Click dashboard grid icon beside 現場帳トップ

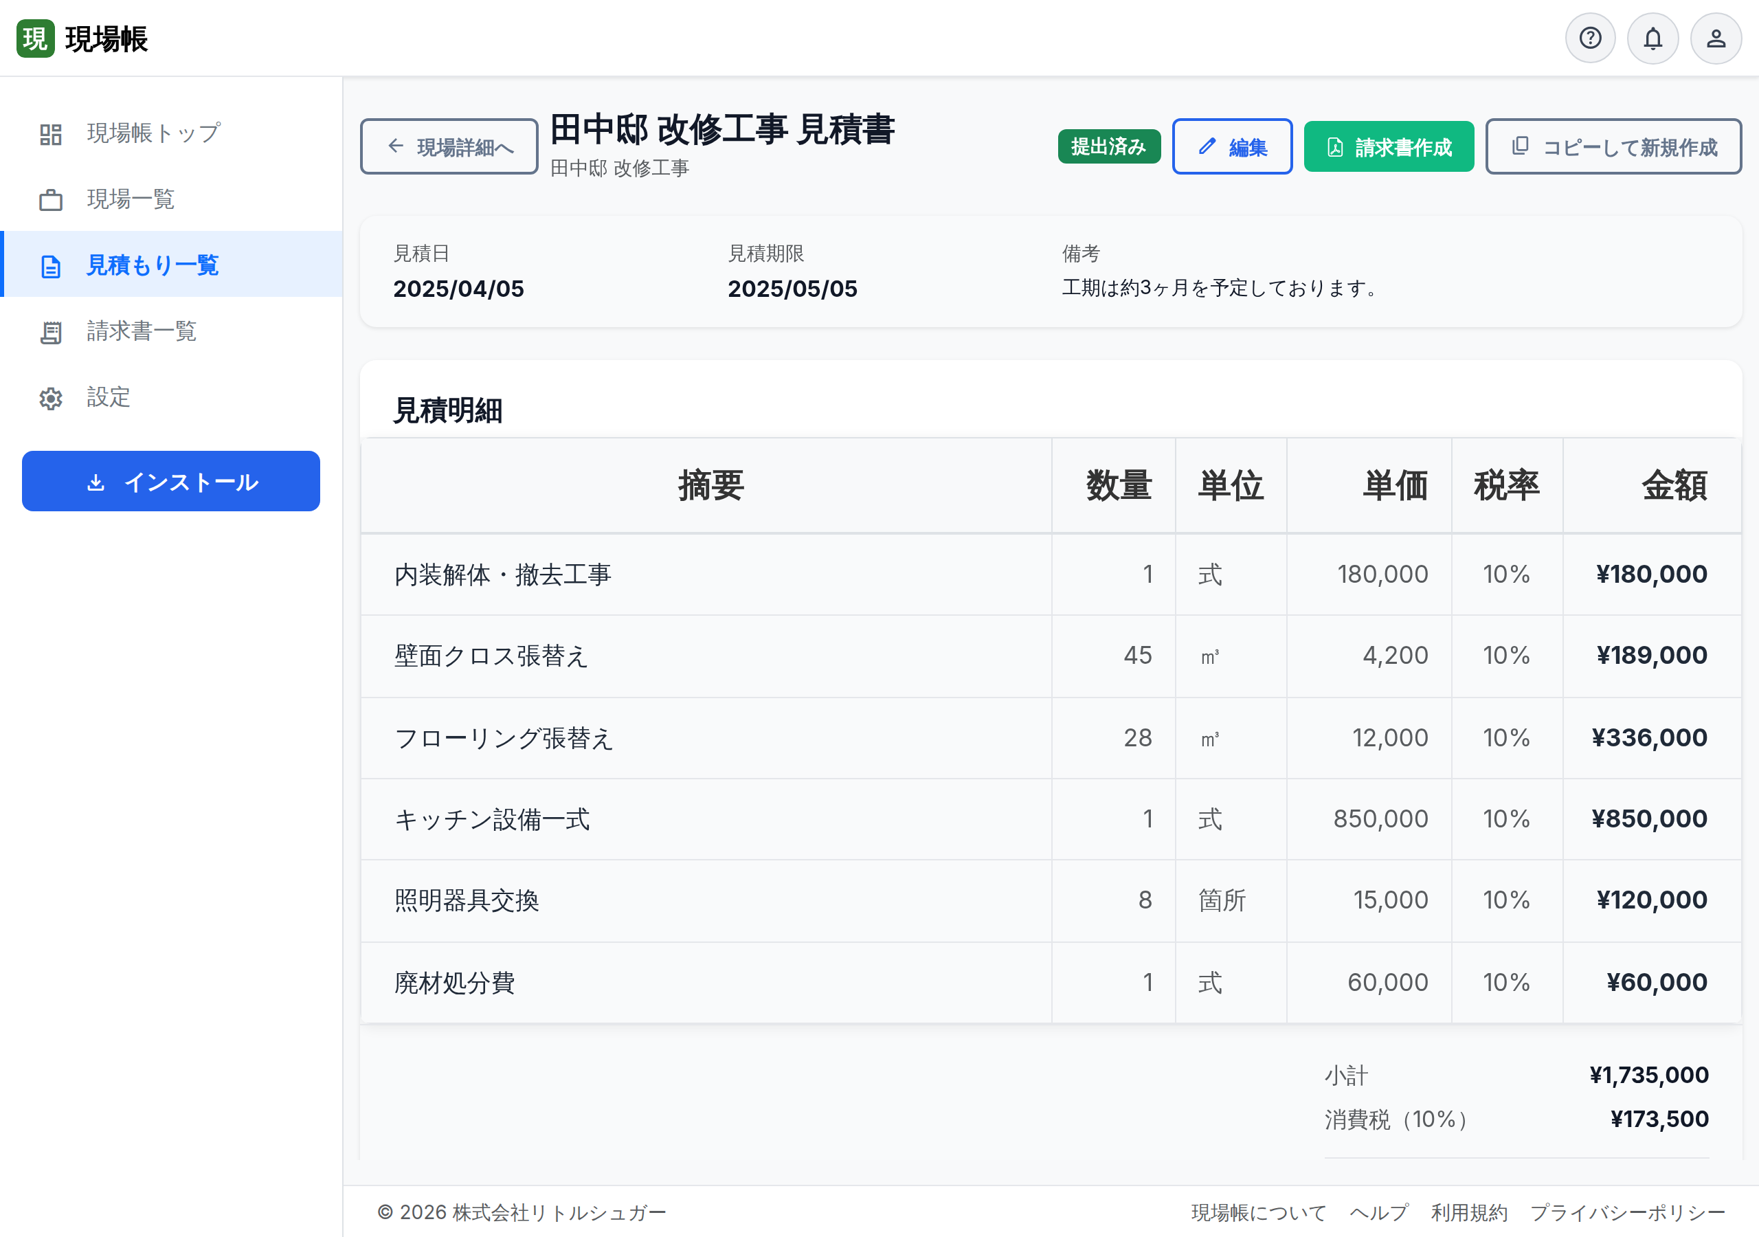click(x=51, y=134)
